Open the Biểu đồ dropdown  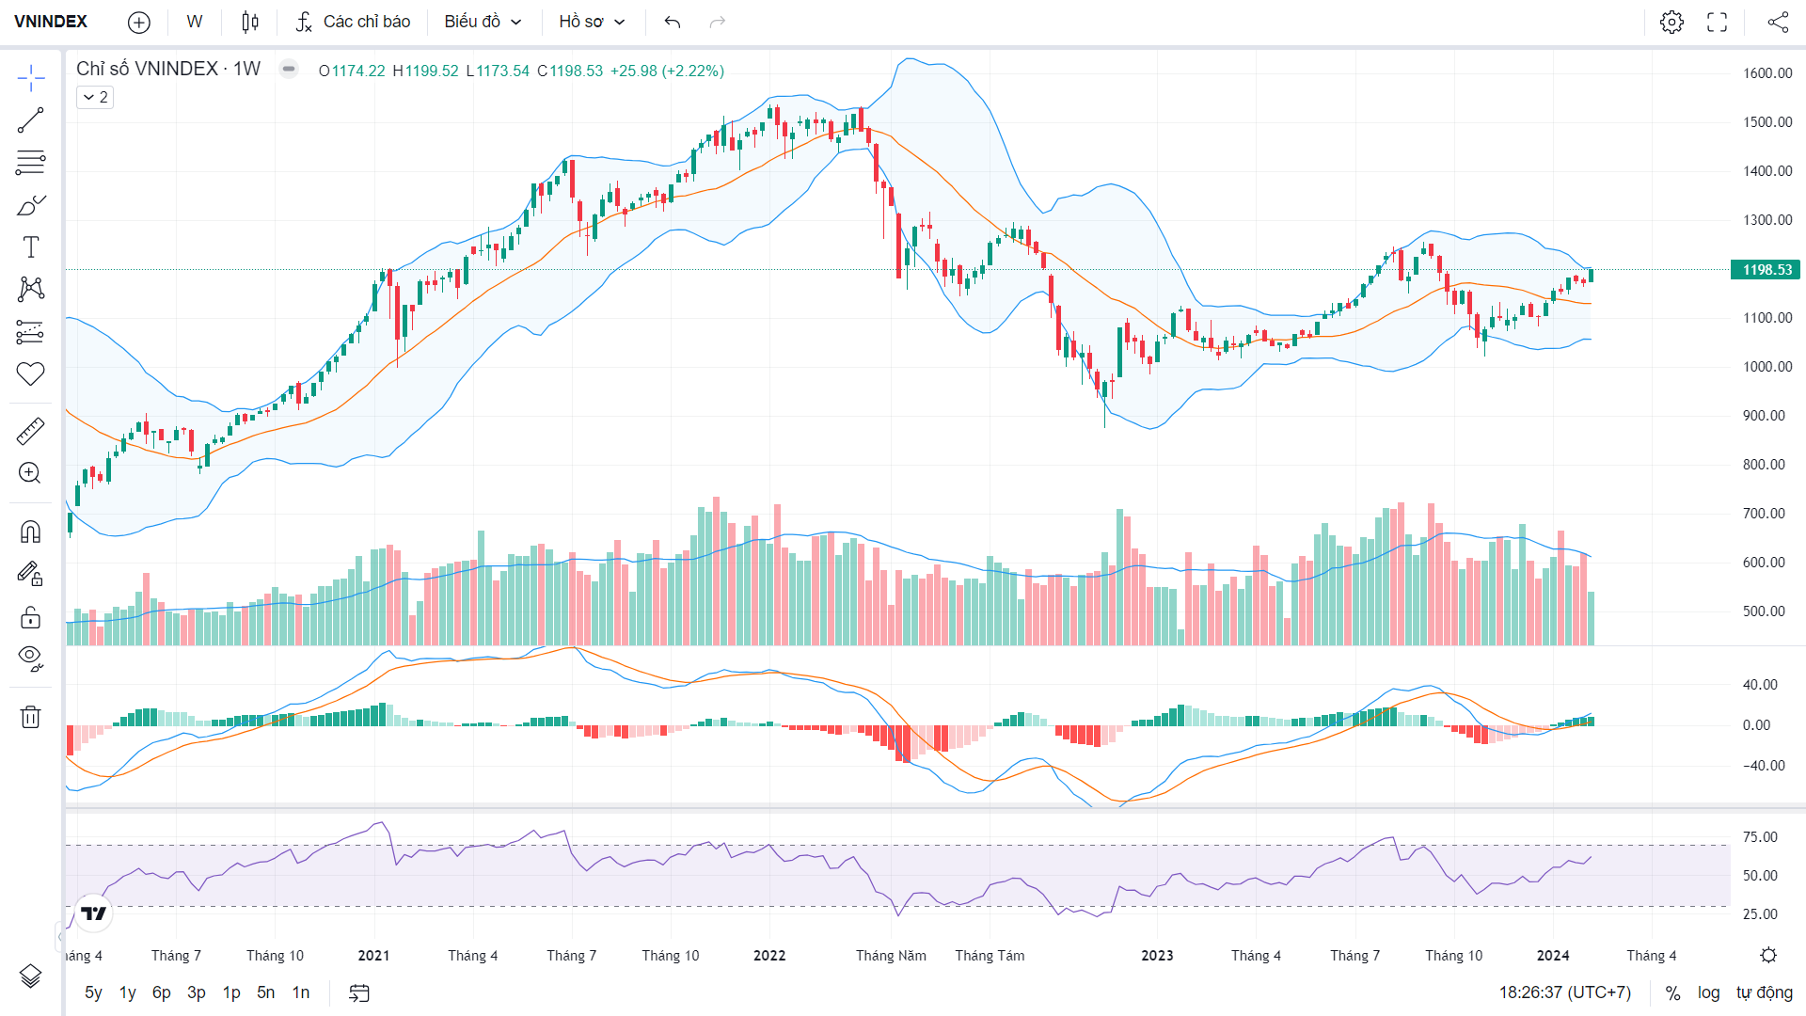click(x=483, y=22)
